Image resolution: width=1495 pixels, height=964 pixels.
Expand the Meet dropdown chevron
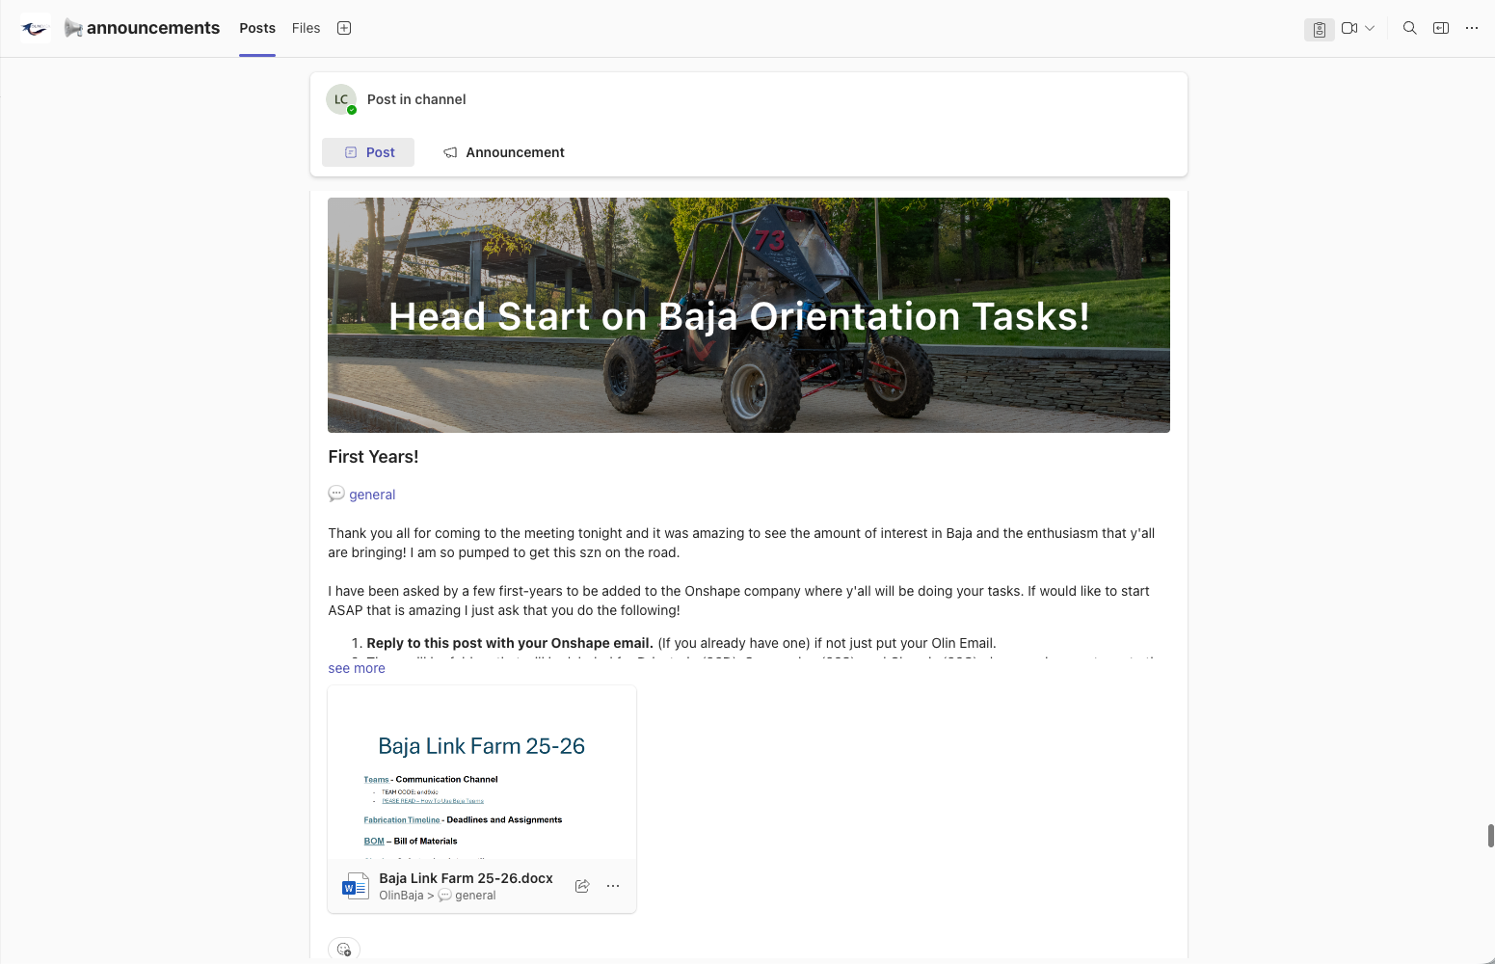tap(1370, 28)
